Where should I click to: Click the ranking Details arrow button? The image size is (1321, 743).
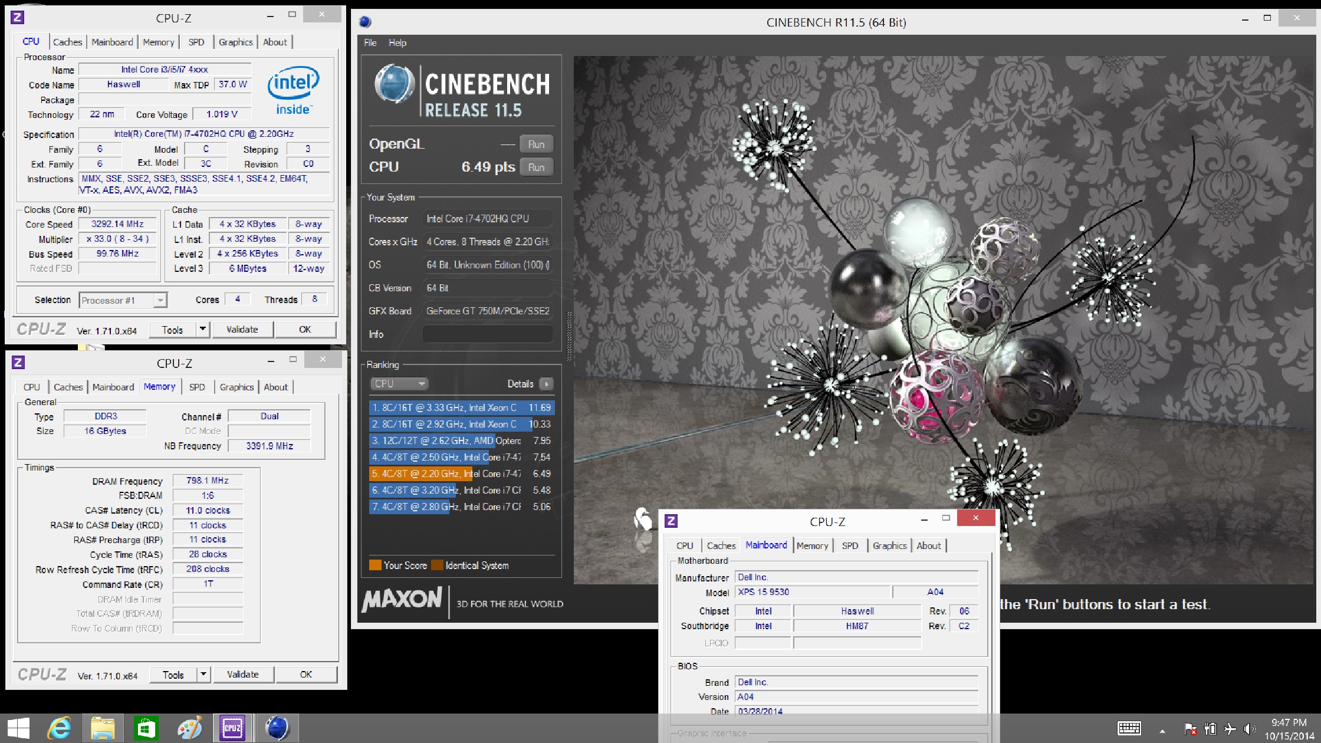click(x=547, y=384)
